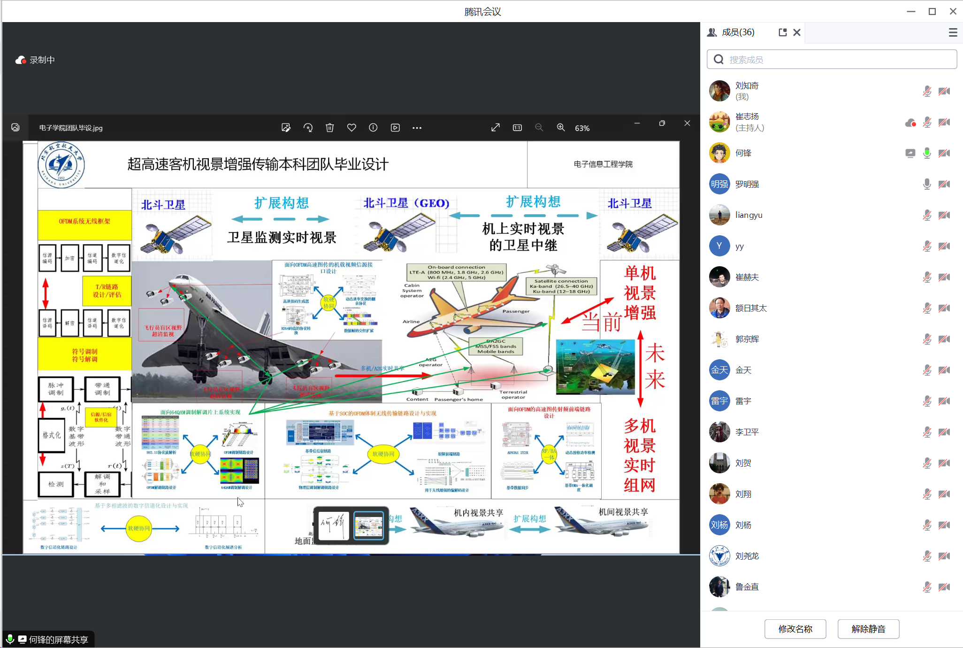Select the 成员(36) panel header
Image resolution: width=963 pixels, height=648 pixels.
click(738, 32)
